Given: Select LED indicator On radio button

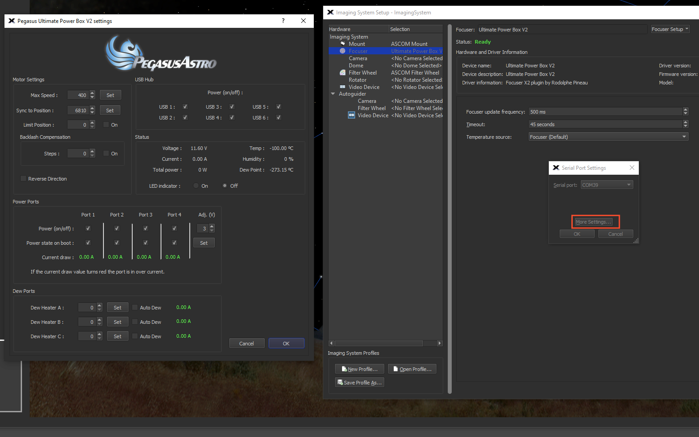Looking at the screenshot, I should (x=196, y=185).
